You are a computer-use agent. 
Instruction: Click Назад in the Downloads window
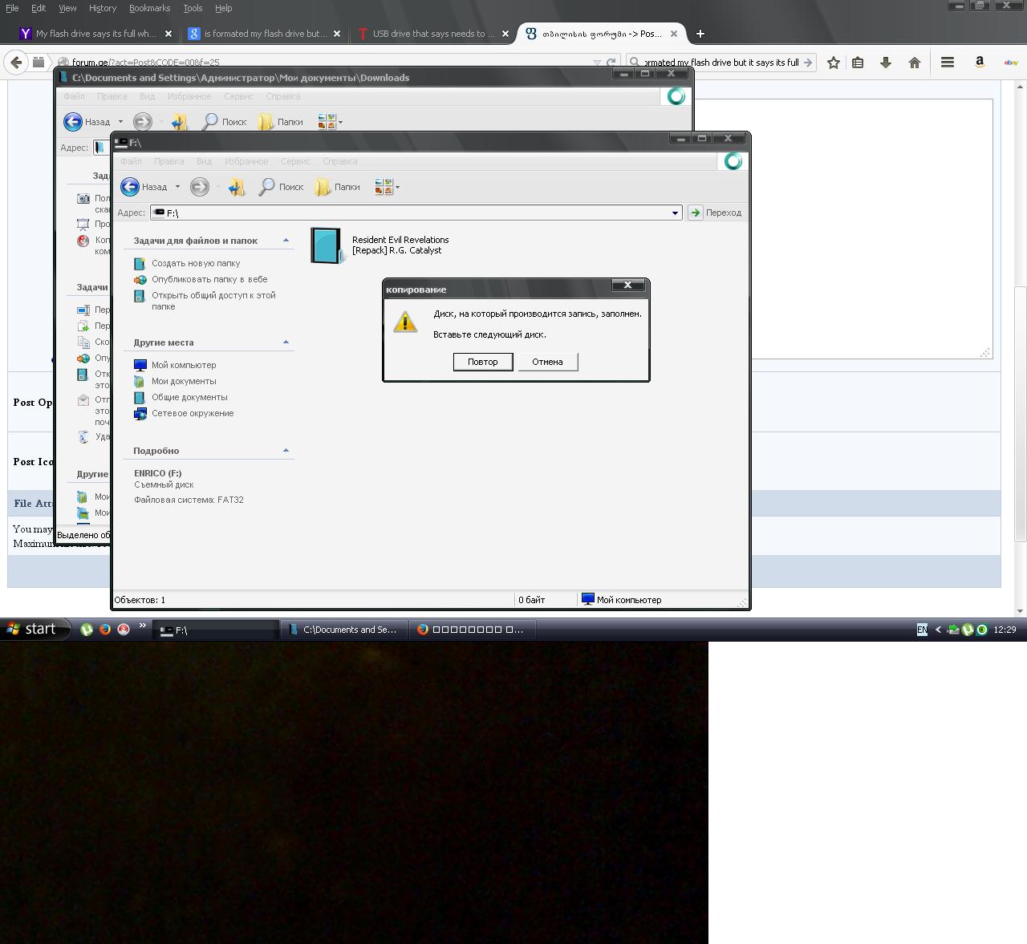(x=87, y=122)
